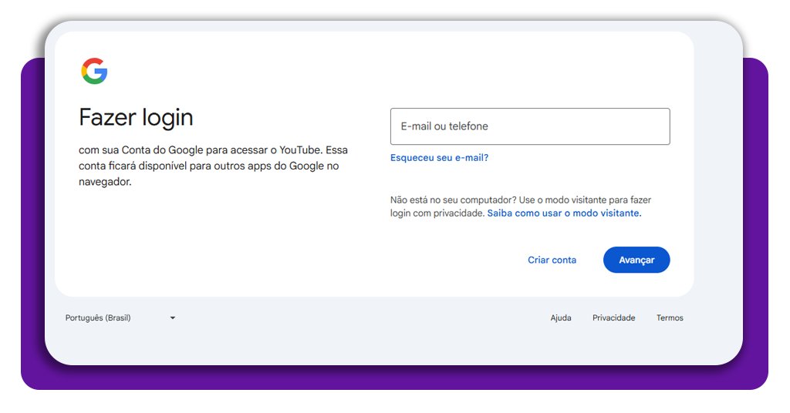This screenshot has height=413, width=790.
Task: Click "login com privacidade." in guest mode note
Action: coord(437,213)
